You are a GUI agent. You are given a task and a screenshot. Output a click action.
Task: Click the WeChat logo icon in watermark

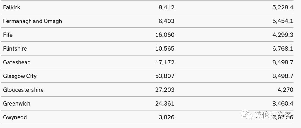(x=247, y=114)
